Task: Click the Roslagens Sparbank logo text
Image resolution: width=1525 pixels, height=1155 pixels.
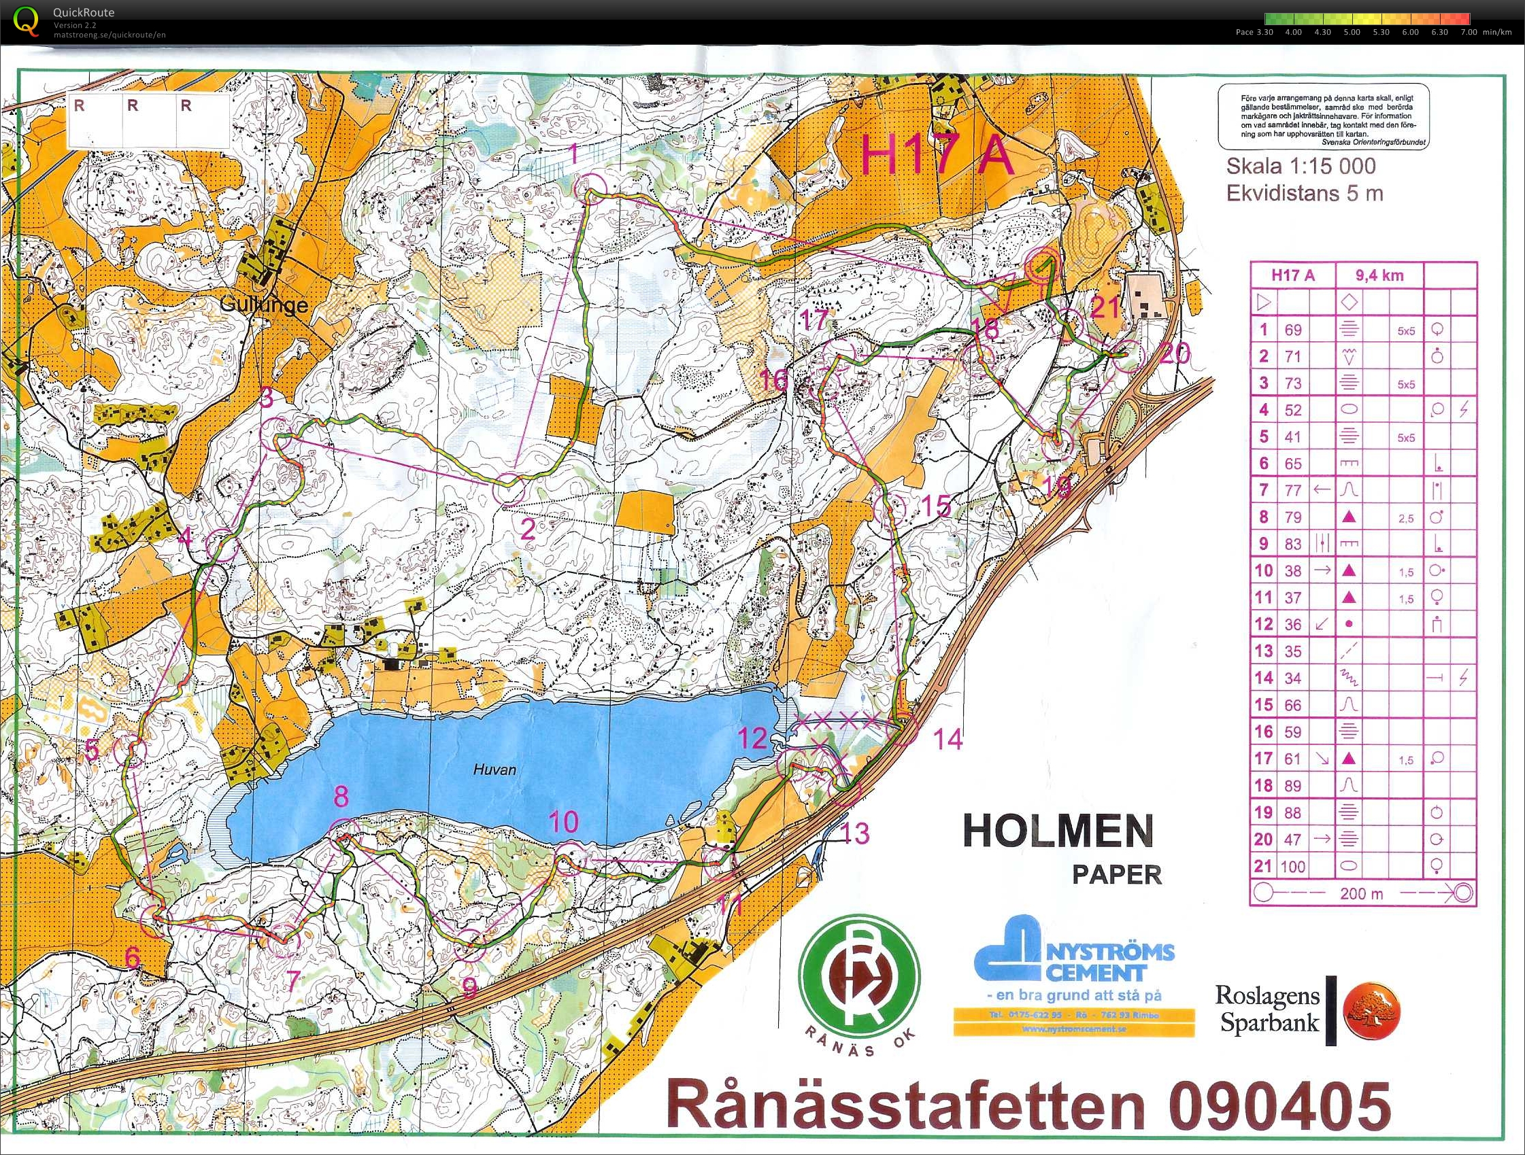Action: pyautogui.click(x=1268, y=1008)
